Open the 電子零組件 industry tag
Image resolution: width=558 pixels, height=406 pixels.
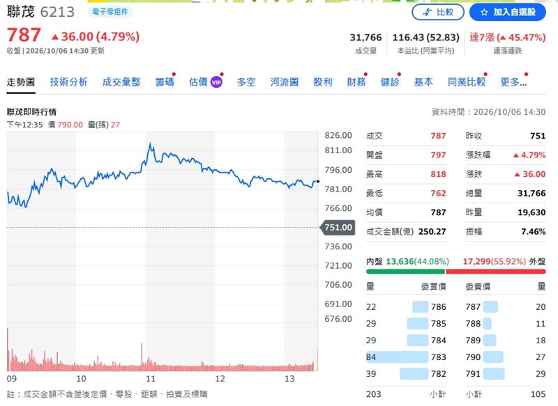click(110, 12)
